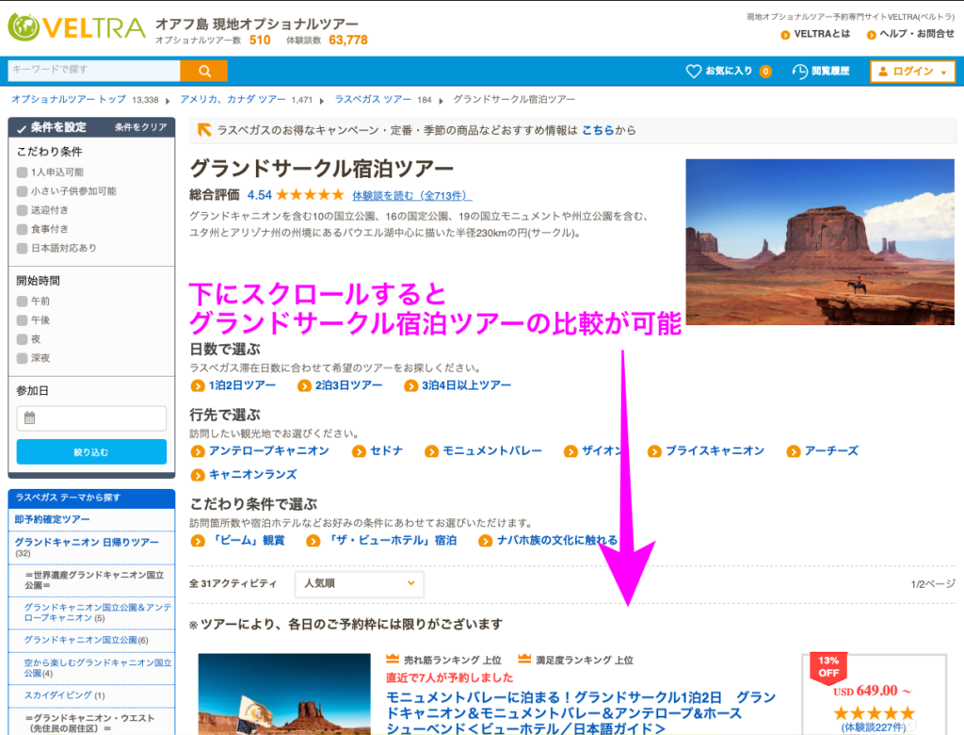The height and width of the screenshot is (735, 964).
Task: Open the お気に入り heart favorites
Action: pyautogui.click(x=694, y=71)
